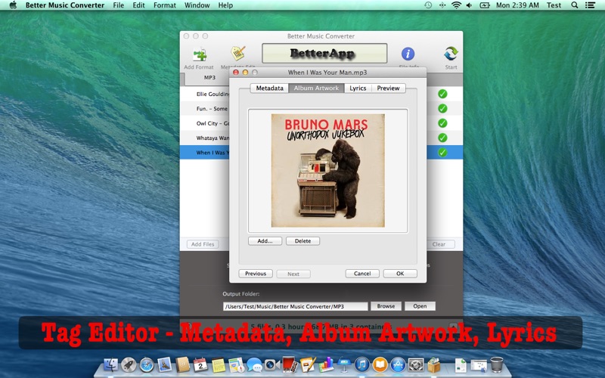
Task: Browse for an output folder
Action: [386, 306]
